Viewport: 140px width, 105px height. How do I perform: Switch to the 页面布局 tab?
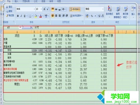[x=26, y=1]
